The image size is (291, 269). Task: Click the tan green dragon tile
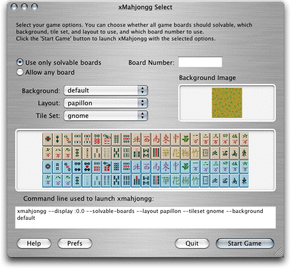click(185, 139)
